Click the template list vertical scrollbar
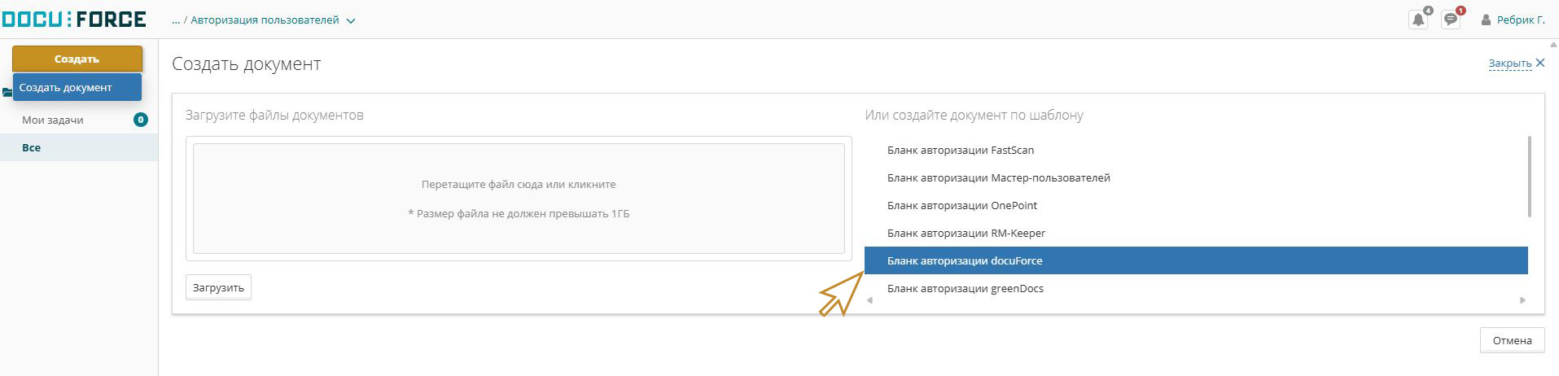 1530,177
